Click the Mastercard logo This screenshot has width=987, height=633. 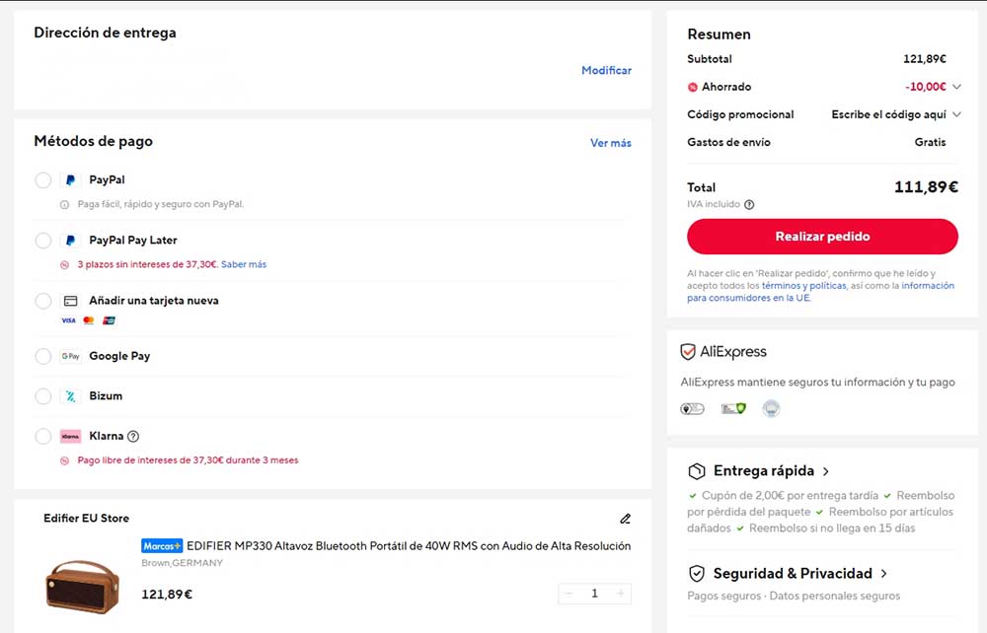pyautogui.click(x=89, y=320)
